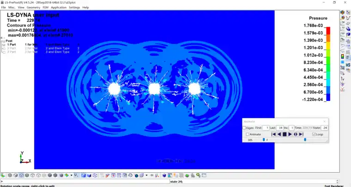Click the frame position slider handle

coord(305,140)
